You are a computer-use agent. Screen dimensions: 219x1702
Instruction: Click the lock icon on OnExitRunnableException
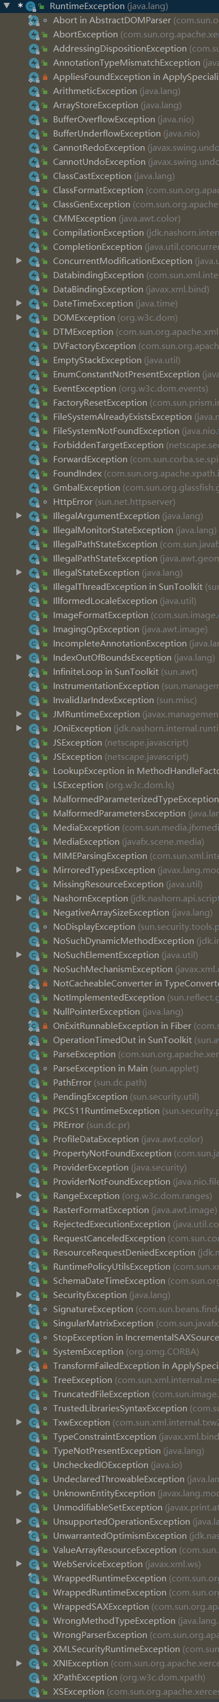pos(45,1026)
